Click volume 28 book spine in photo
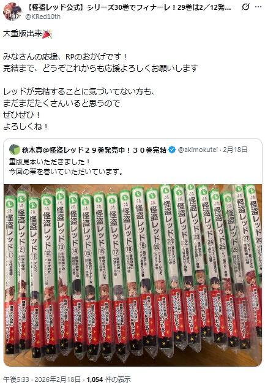 pyautogui.click(x=256, y=258)
